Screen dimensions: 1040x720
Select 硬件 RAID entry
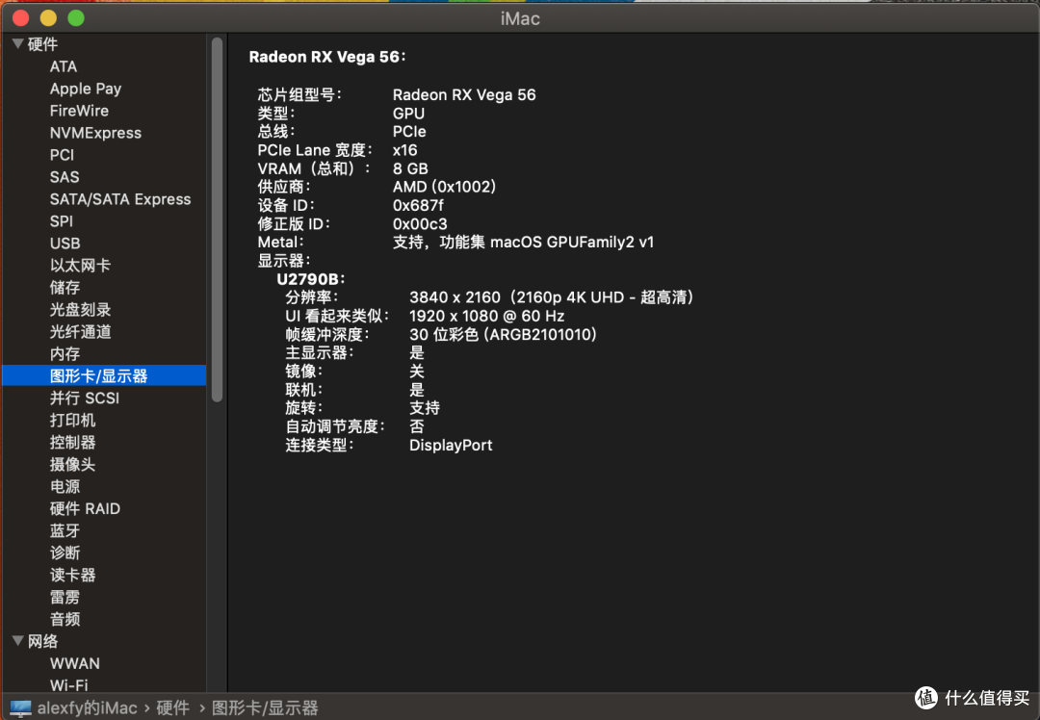pyautogui.click(x=85, y=508)
